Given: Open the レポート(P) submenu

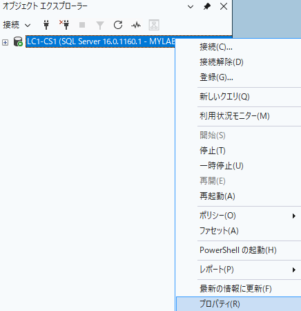Looking at the screenshot, I should point(238,270).
